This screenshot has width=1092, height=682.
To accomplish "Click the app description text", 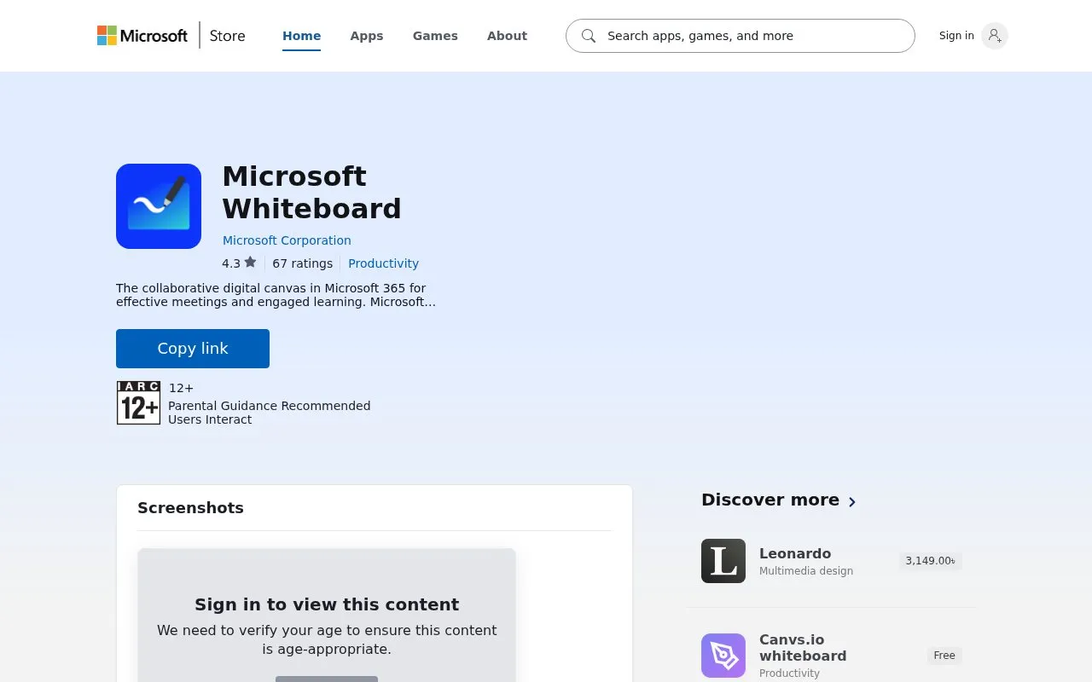I will 276,295.
